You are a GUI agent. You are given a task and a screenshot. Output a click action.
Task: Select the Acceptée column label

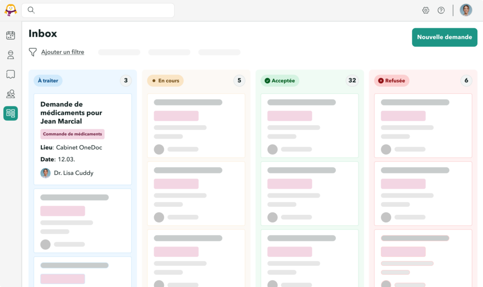(280, 81)
